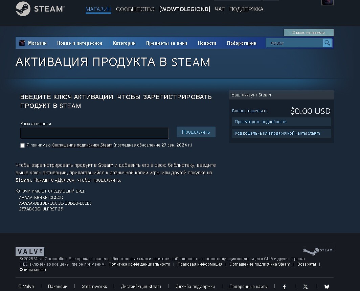Viewport: 360px width, 291px height.
Task: Accept the Steam subscriber agreement checkbox
Action: pos(23,145)
